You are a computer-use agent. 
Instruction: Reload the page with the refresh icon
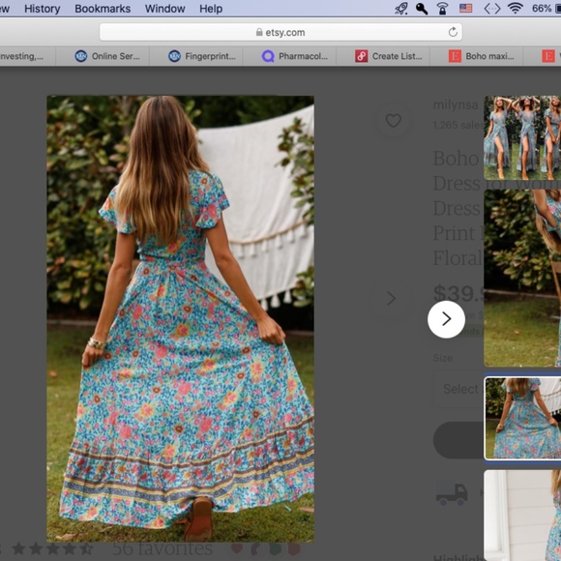453,32
